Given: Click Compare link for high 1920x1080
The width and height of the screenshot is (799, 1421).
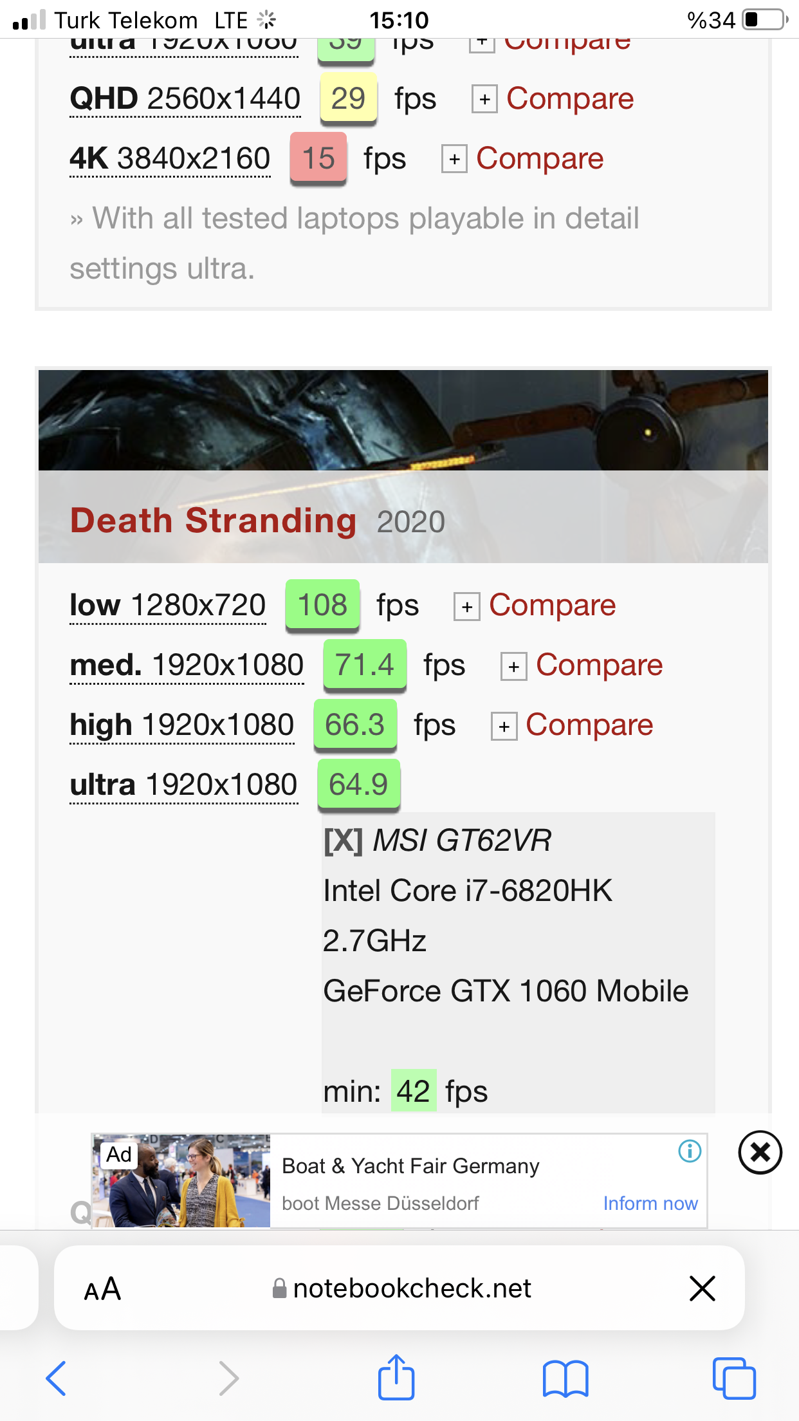Looking at the screenshot, I should [x=589, y=725].
